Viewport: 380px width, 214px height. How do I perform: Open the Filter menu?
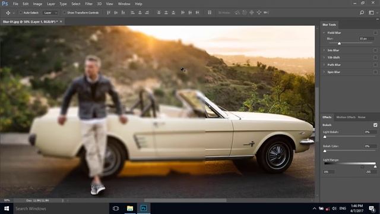(88, 4)
